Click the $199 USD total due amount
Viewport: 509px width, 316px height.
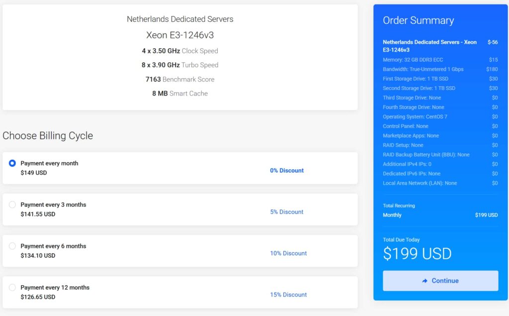(x=417, y=253)
